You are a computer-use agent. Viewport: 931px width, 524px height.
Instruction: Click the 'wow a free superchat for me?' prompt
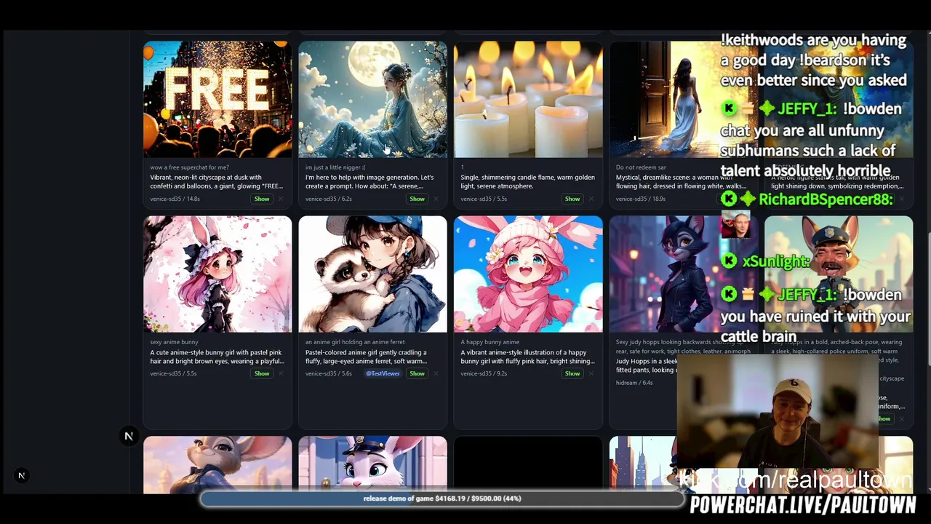(x=189, y=167)
